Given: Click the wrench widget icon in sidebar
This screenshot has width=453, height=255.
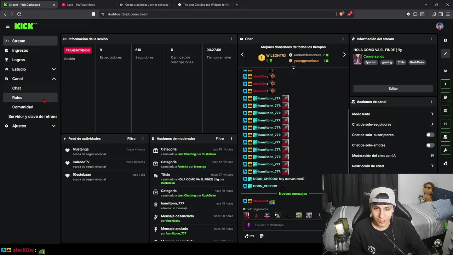Looking at the screenshot, I should click(x=446, y=150).
